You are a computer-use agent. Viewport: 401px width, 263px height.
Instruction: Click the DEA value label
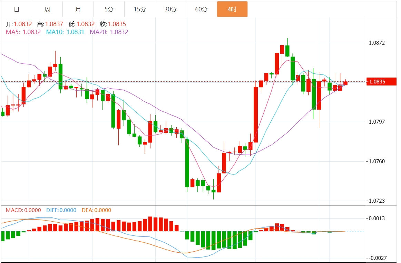pyautogui.click(x=96, y=210)
